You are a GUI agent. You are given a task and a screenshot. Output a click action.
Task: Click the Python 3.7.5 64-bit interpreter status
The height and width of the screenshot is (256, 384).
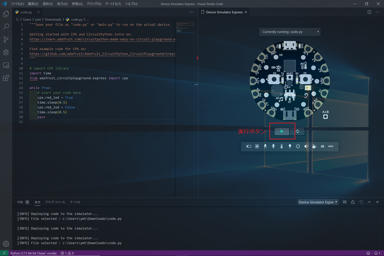click(x=34, y=253)
